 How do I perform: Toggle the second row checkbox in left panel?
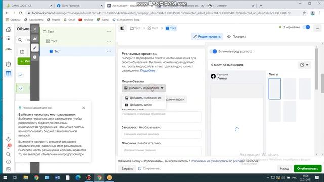point(21,88)
